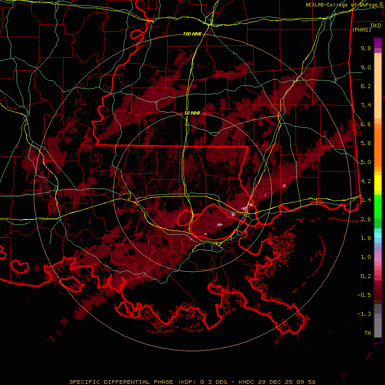Click the 100 NMI range ring label
385x385 pixels.
coord(192,34)
